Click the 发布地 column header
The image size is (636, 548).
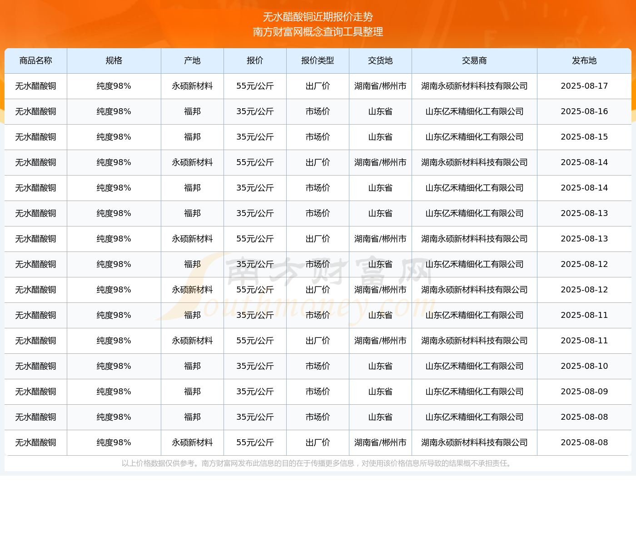coord(584,60)
